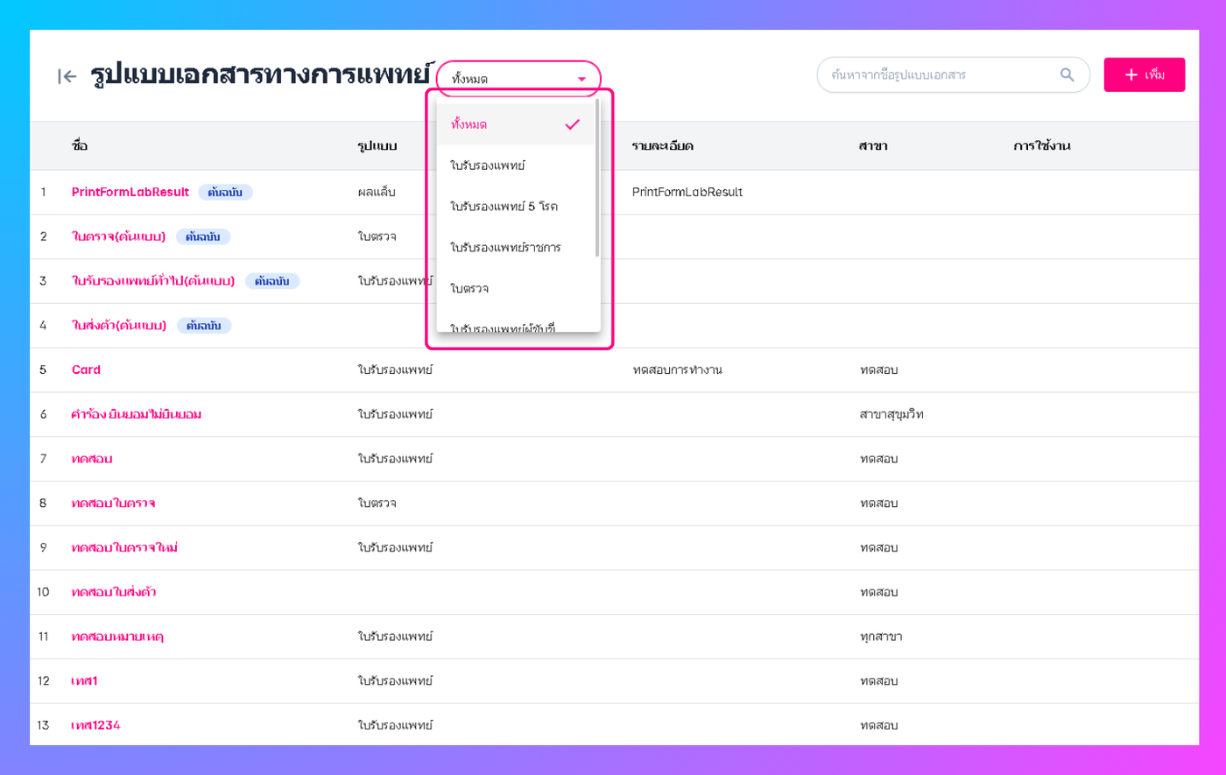Viewport: 1226px width, 775px height.
Task: Open the Card template link
Action: point(86,370)
